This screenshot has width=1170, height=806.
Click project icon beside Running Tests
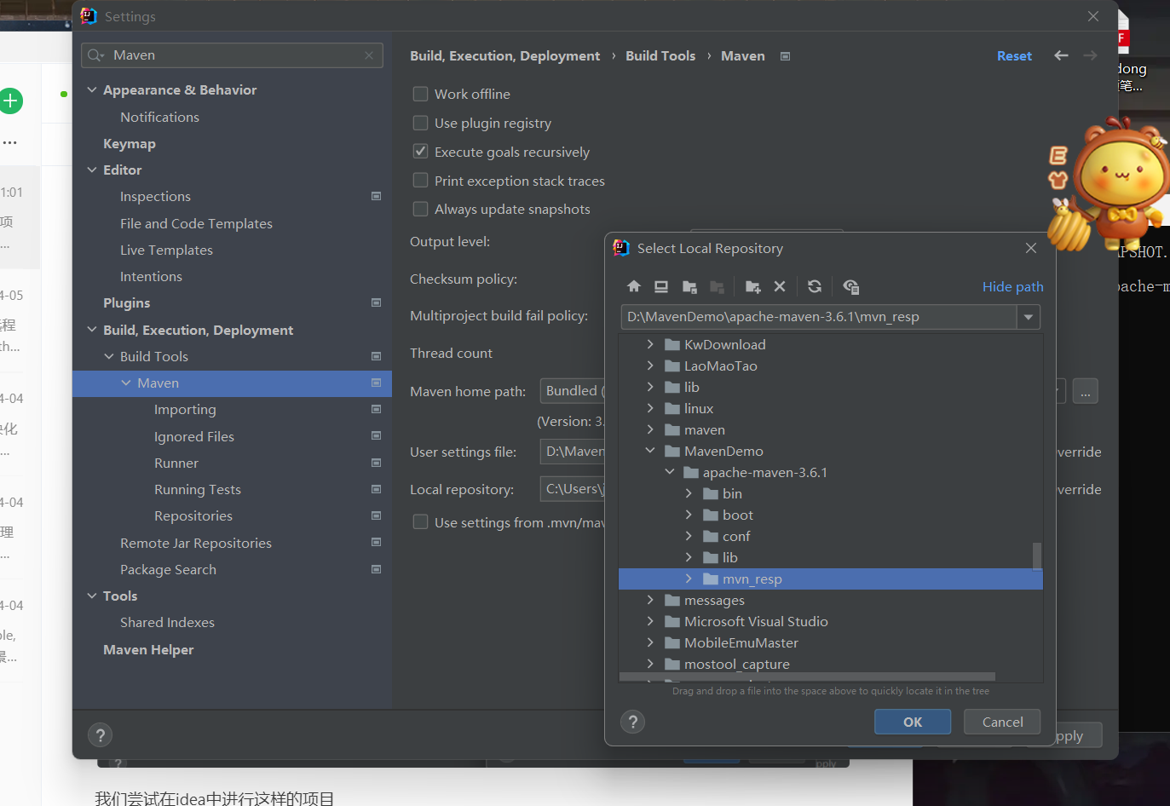[376, 489]
